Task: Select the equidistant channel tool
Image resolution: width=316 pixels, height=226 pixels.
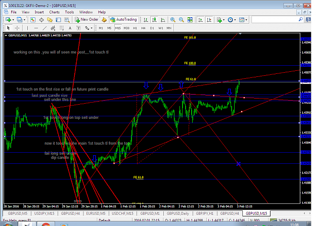Action: click(x=53, y=28)
